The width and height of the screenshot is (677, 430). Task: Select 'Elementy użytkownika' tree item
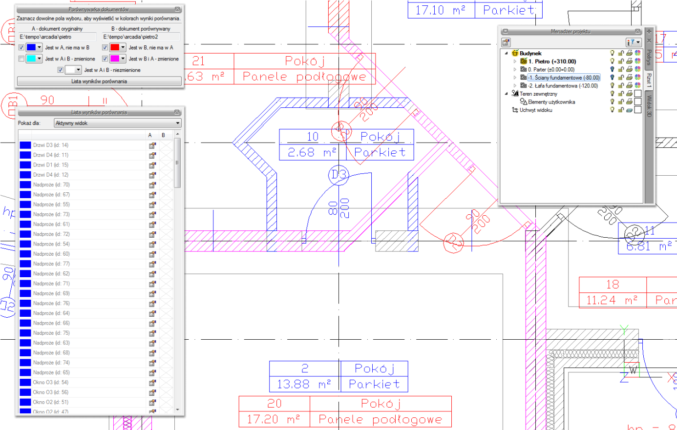(x=551, y=102)
